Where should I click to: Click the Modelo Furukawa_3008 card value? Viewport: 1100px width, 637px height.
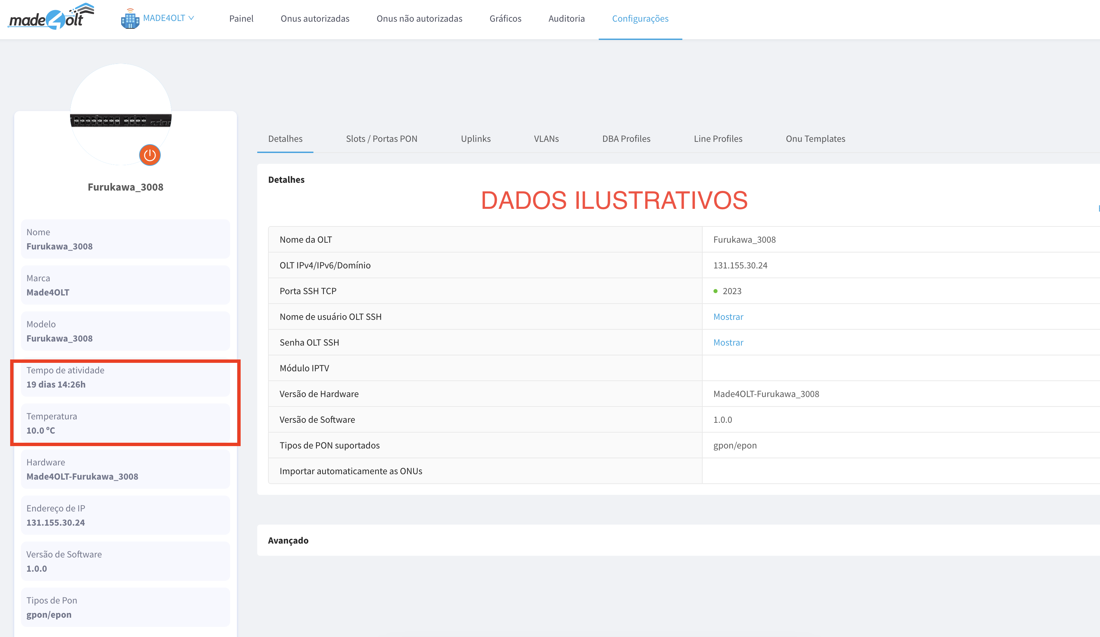[x=59, y=338]
